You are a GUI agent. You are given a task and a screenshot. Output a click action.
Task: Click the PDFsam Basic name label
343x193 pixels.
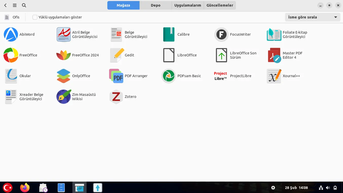tap(189, 76)
